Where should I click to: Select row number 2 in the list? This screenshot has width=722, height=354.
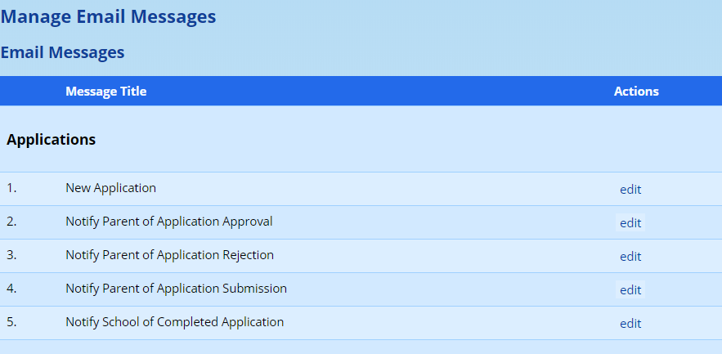point(11,222)
